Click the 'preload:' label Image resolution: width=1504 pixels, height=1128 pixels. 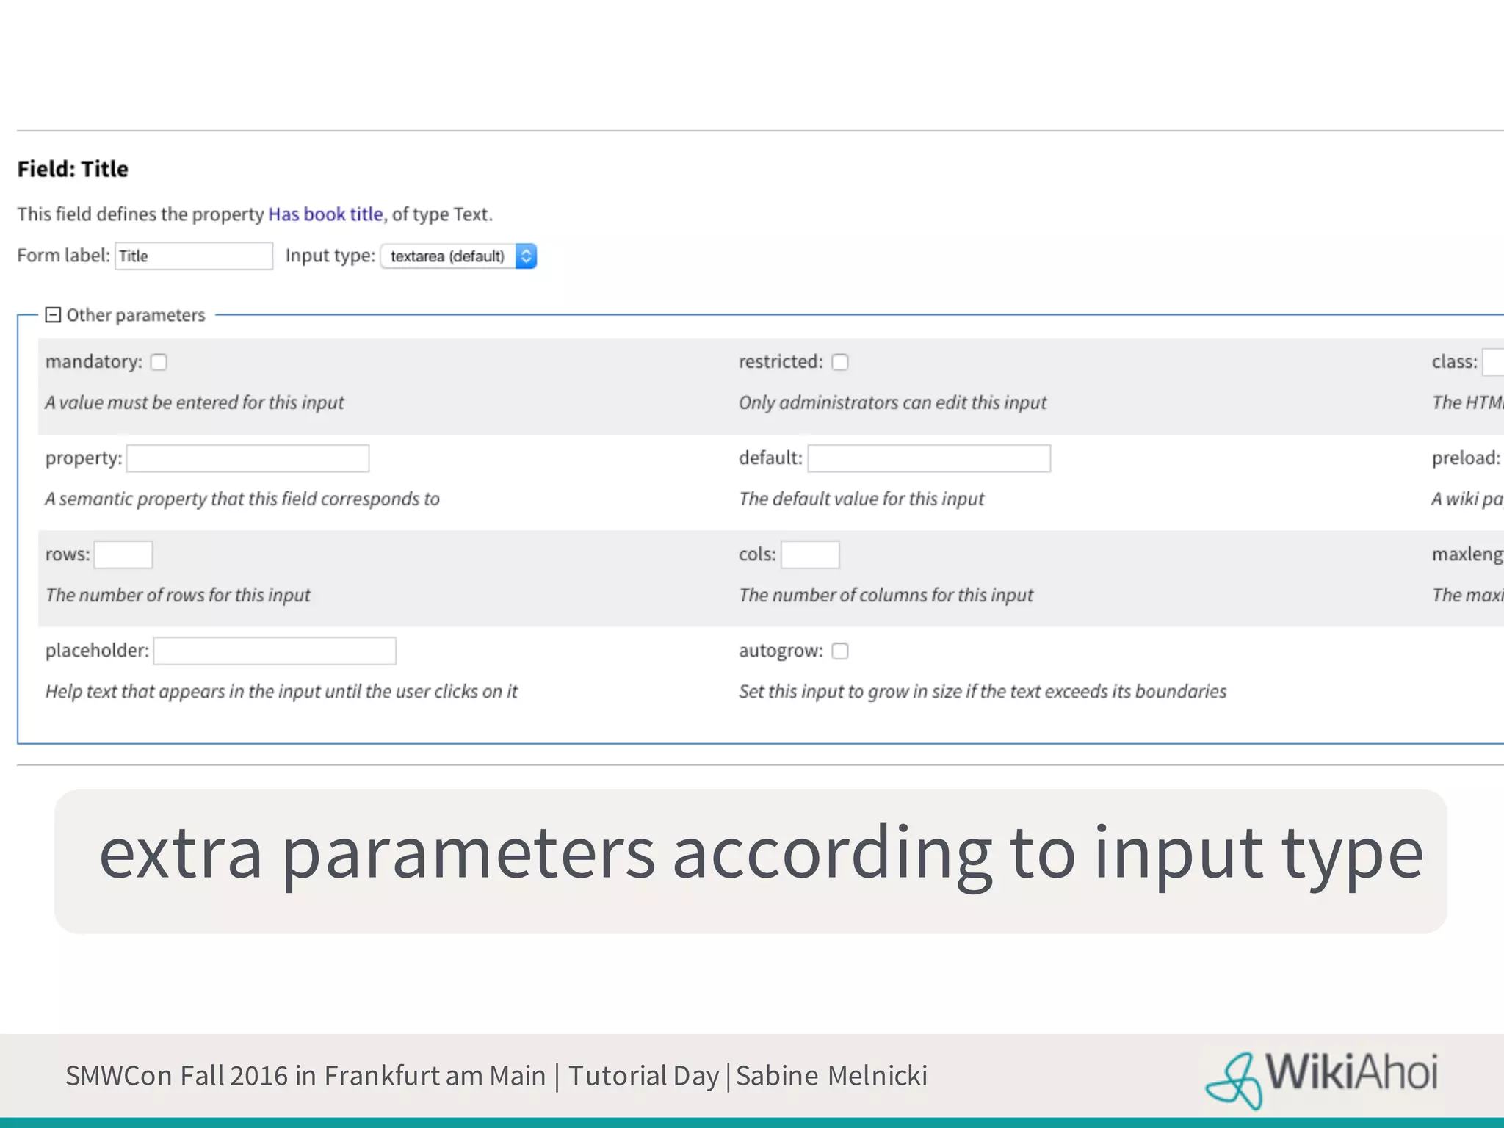coord(1466,458)
